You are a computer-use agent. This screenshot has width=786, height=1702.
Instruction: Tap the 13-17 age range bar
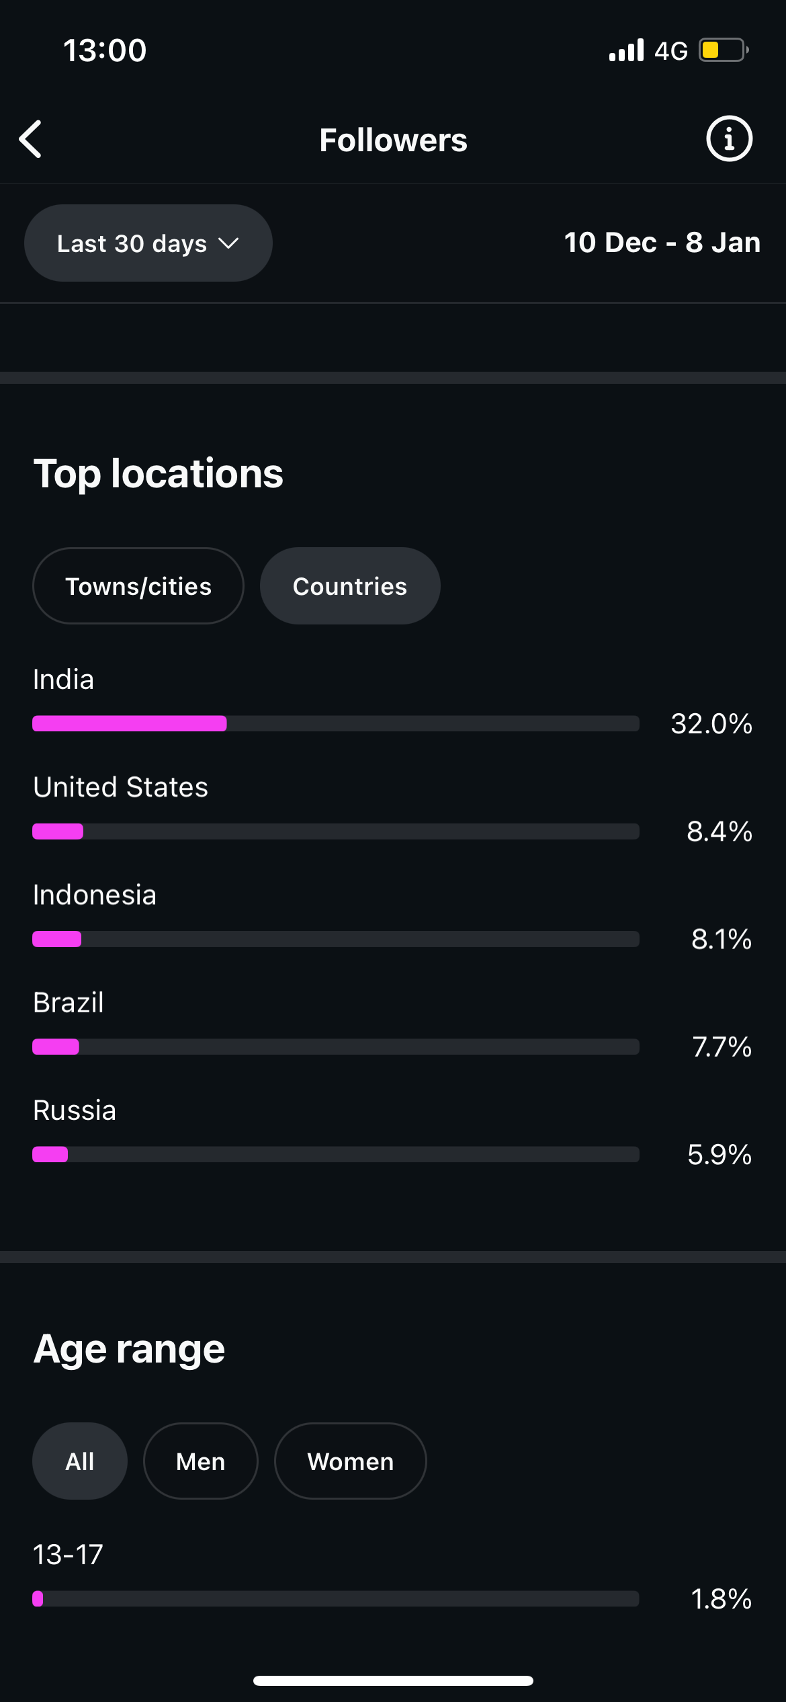click(335, 1598)
